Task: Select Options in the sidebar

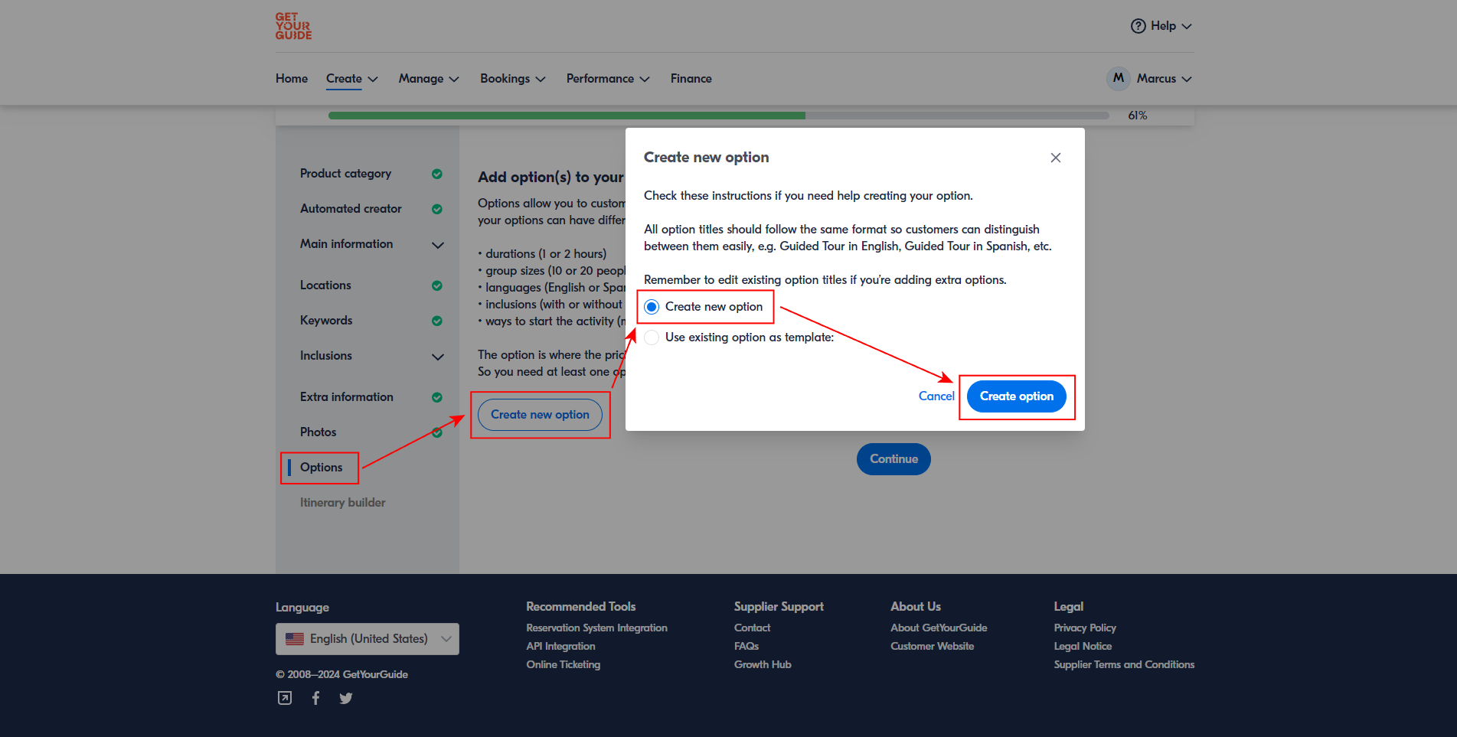Action: (322, 468)
